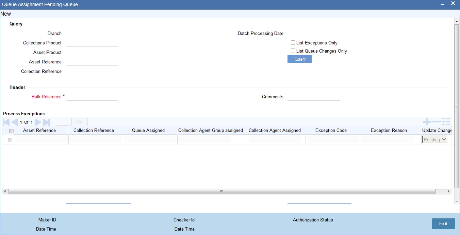Add a row with the plus icon
Image resolution: width=460 pixels, height=235 pixels.
427,122
